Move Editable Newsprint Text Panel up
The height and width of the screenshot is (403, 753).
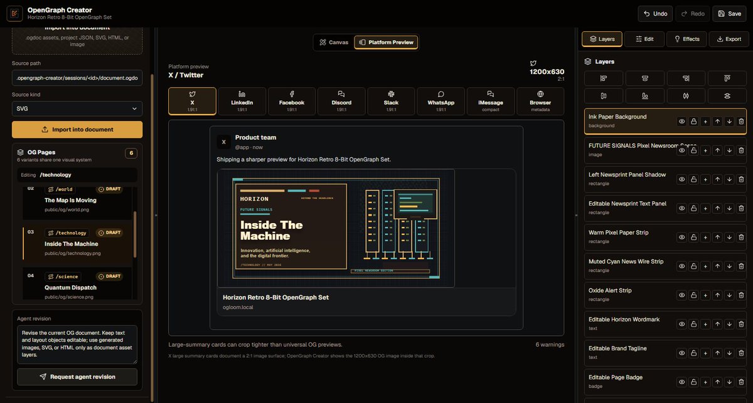point(717,208)
